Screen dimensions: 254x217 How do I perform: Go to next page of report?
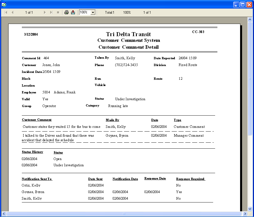(45, 13)
